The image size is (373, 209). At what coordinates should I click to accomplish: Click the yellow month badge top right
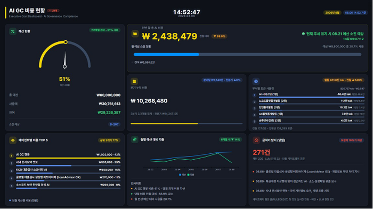point(332,13)
